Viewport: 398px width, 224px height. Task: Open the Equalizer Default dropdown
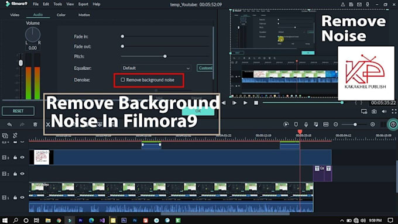156,68
